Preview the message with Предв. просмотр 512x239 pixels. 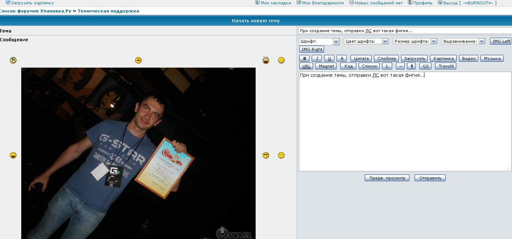tap(387, 178)
